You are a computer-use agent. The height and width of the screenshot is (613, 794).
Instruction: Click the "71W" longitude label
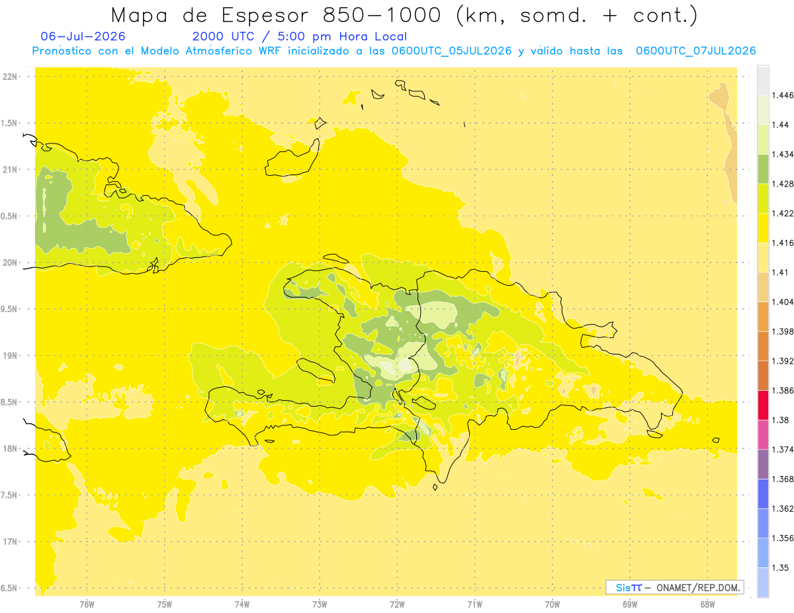[474, 604]
